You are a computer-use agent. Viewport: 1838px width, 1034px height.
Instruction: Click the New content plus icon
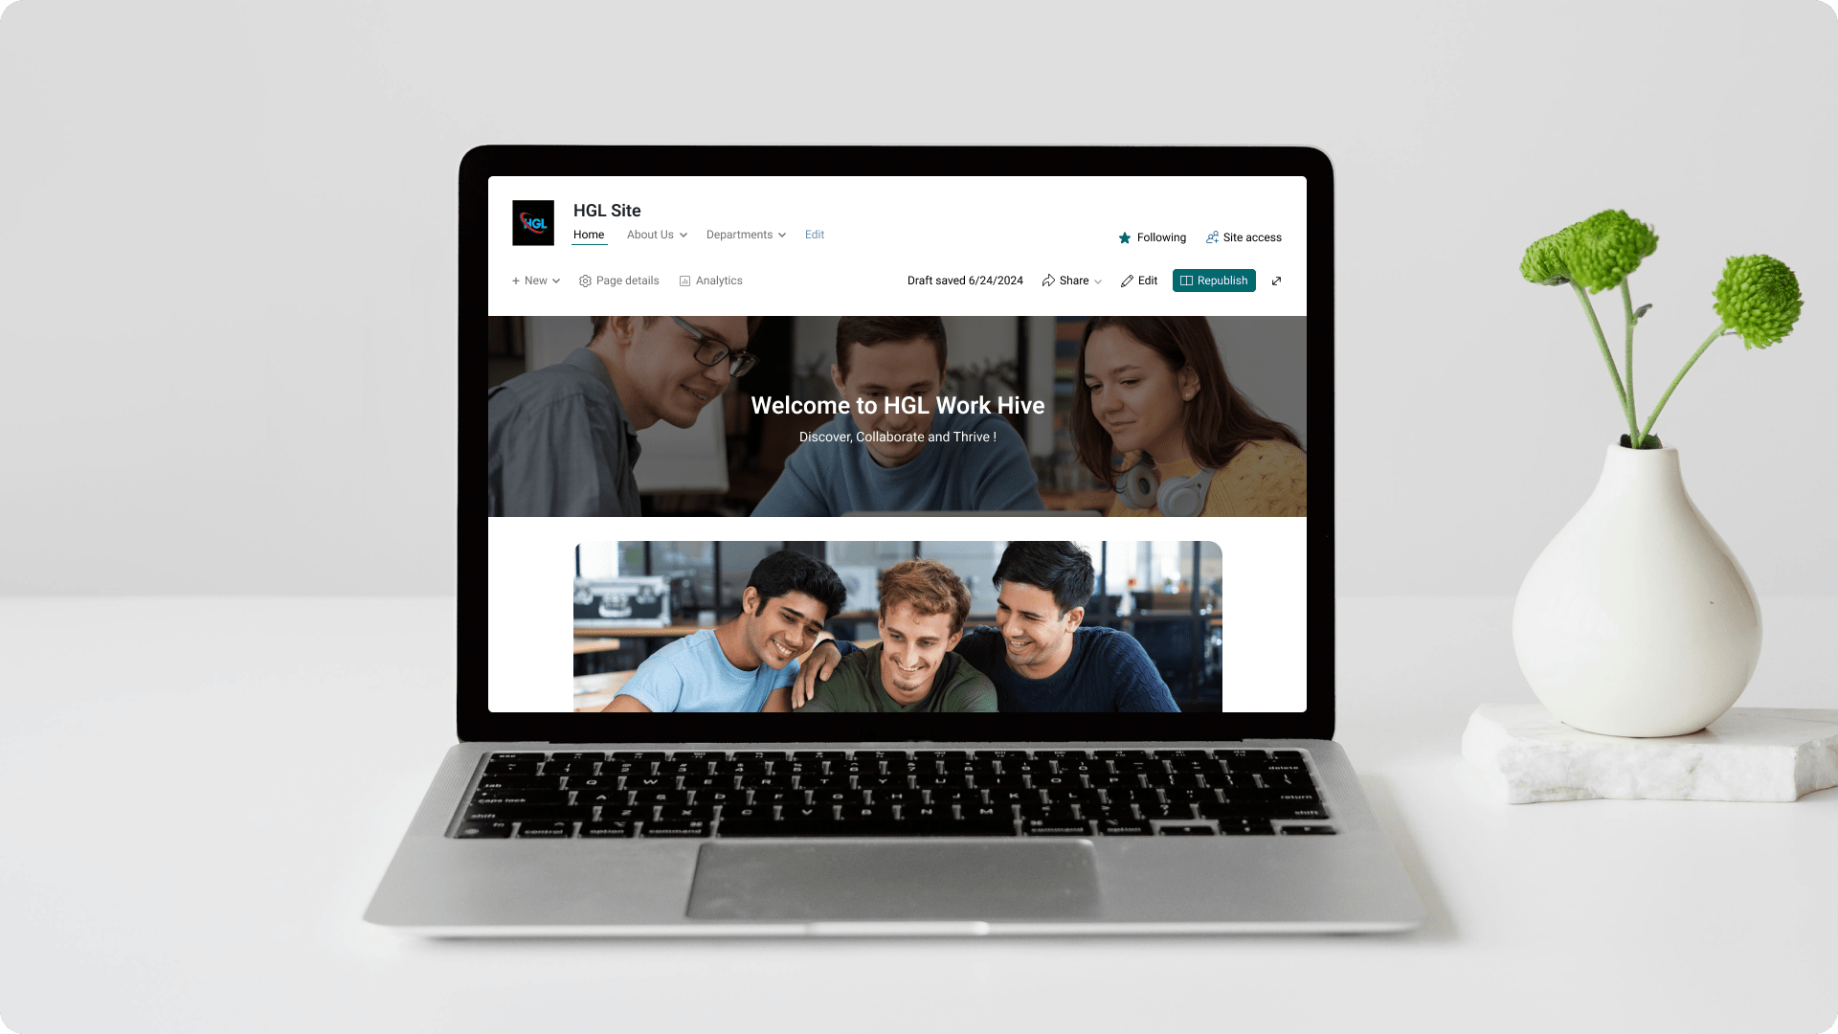(x=515, y=281)
